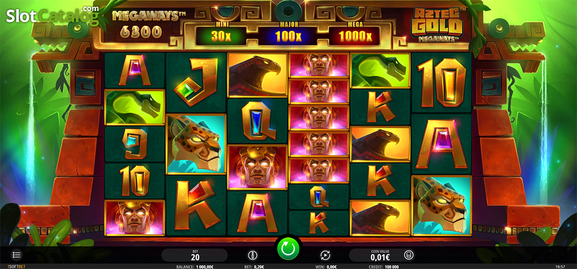Open the autoplay icon
The width and height of the screenshot is (577, 269).
pos(326,255)
